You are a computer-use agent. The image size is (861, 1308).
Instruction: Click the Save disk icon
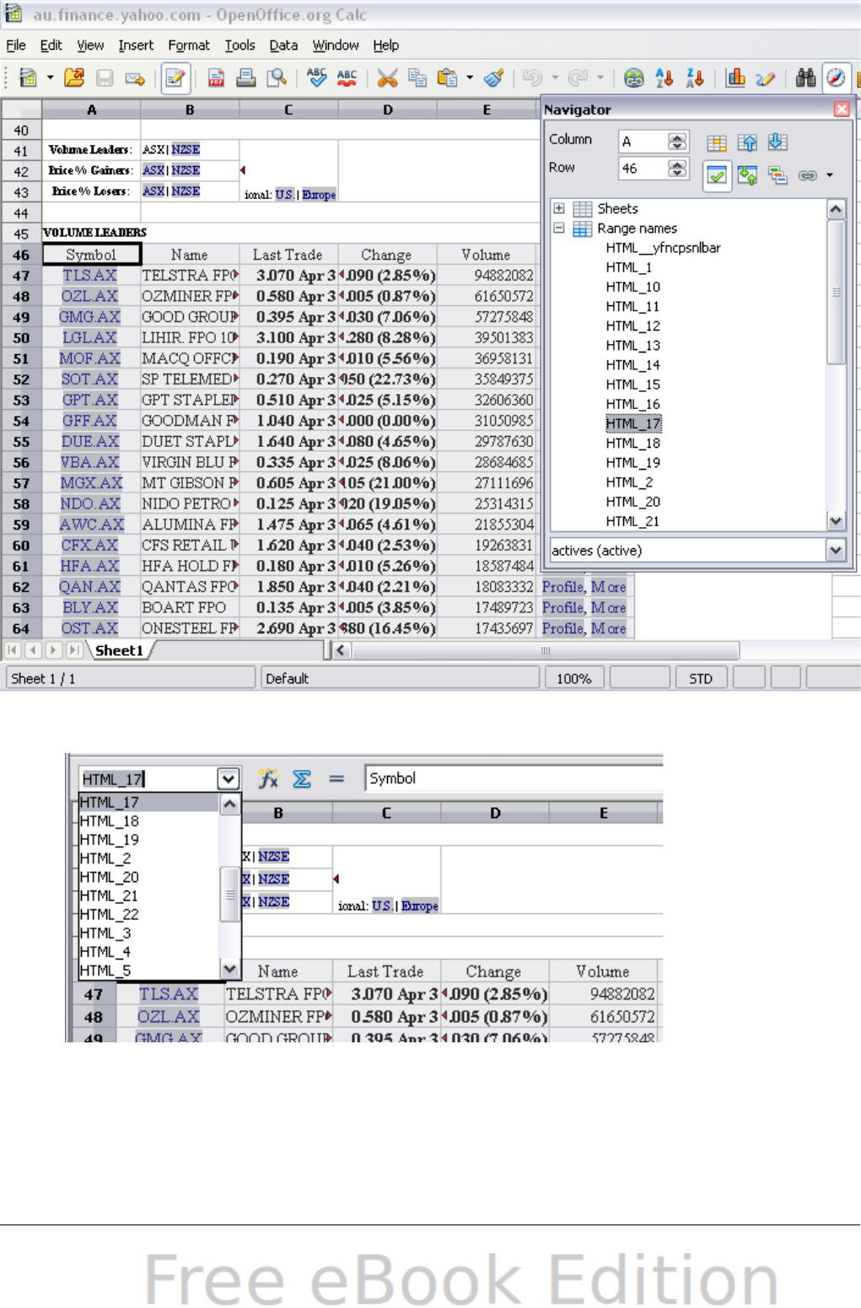click(x=105, y=78)
